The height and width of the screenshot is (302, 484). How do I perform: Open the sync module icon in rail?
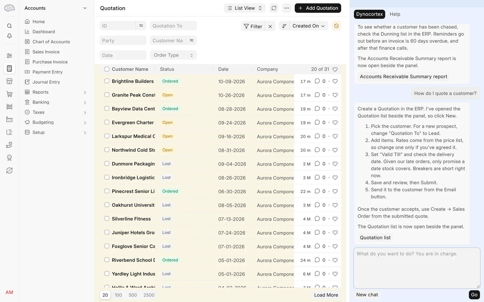[9, 171]
